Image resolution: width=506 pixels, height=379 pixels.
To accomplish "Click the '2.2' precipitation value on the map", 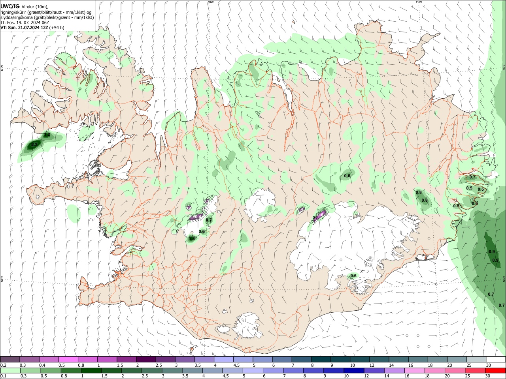I will tap(34, 145).
